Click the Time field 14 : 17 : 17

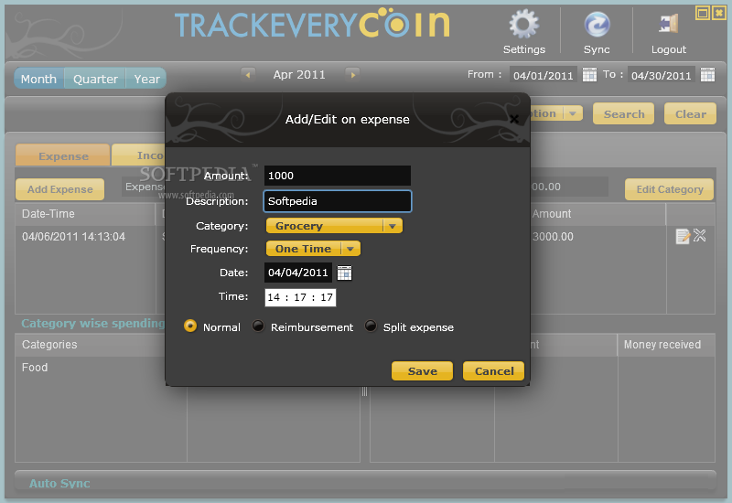[300, 297]
